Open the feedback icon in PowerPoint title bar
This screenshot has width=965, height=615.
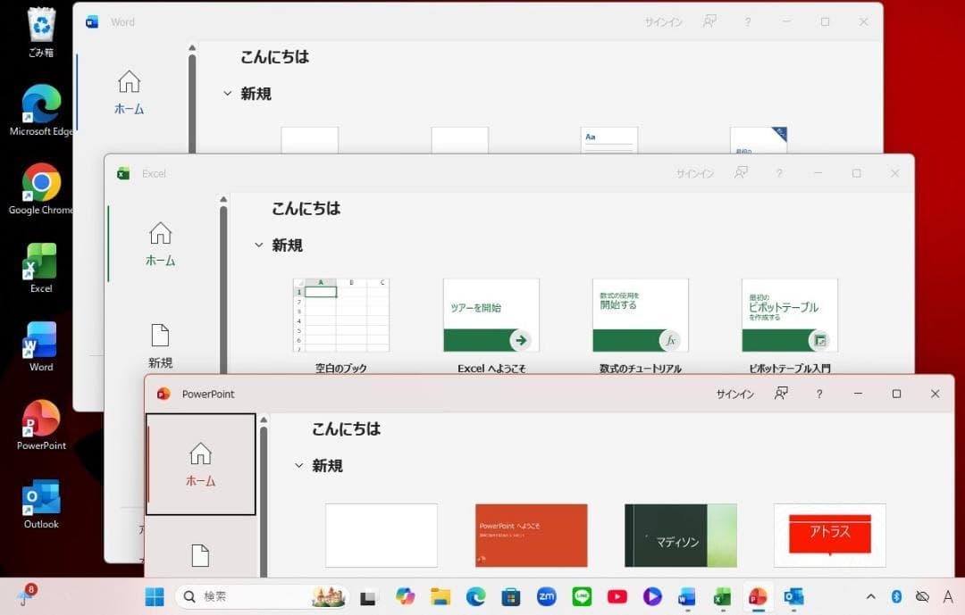click(x=780, y=394)
